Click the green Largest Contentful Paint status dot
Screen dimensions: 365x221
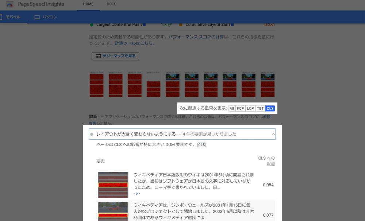point(92,25)
